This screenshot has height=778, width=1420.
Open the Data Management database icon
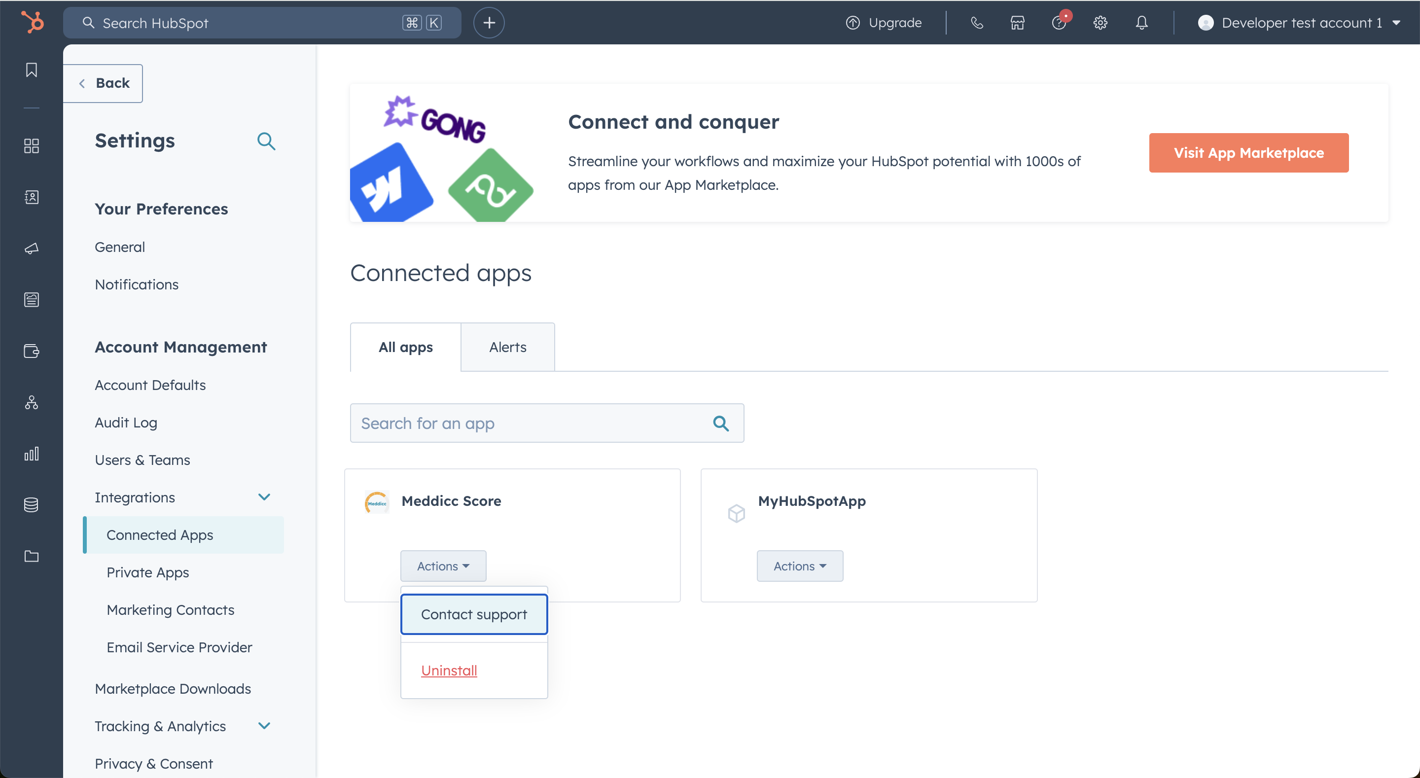click(32, 504)
